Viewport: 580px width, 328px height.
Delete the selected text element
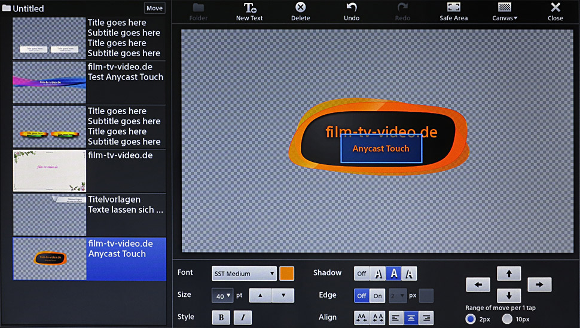pos(300,11)
